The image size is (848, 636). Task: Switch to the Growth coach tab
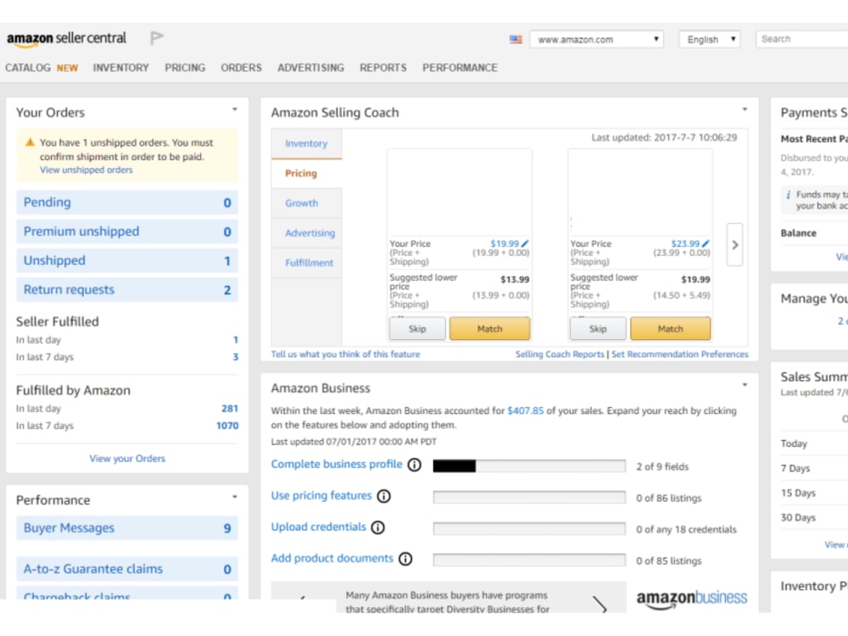[x=307, y=203]
